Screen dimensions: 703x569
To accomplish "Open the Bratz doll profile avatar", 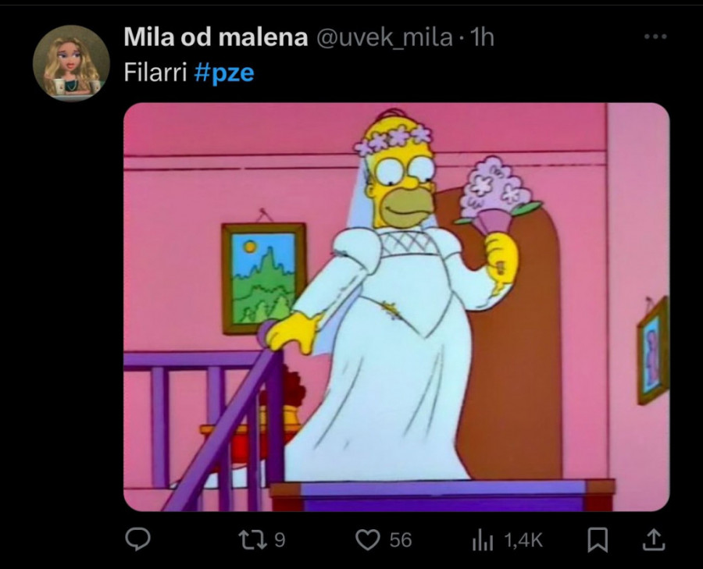I will pyautogui.click(x=71, y=63).
